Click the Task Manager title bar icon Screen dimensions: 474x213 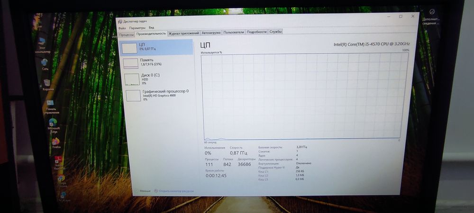120,22
